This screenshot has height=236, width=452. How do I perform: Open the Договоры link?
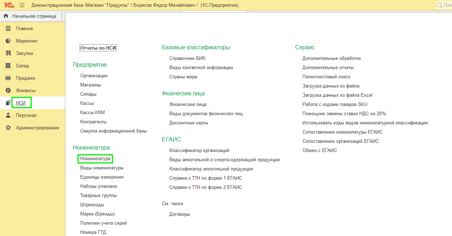coord(180,214)
